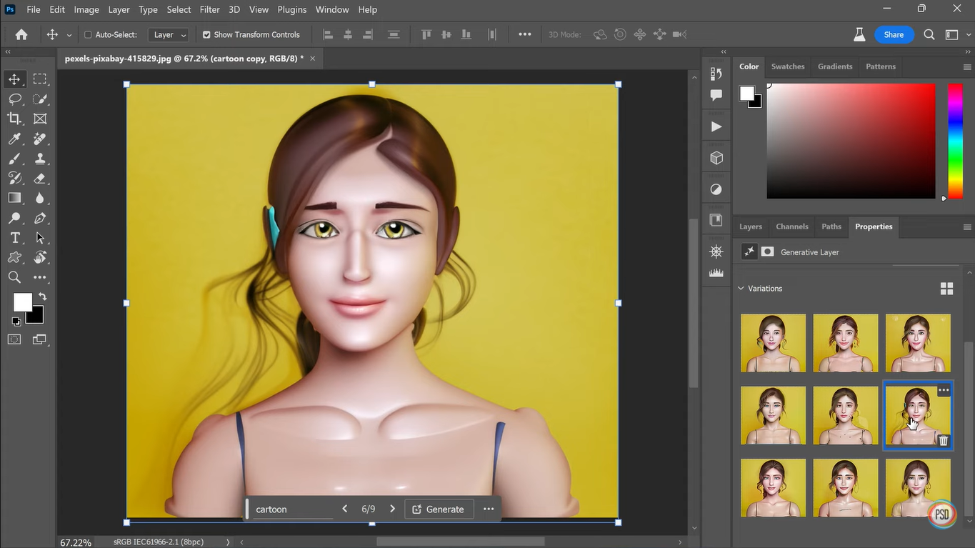
Task: Select the Horizontal Type tool
Action: (x=14, y=237)
